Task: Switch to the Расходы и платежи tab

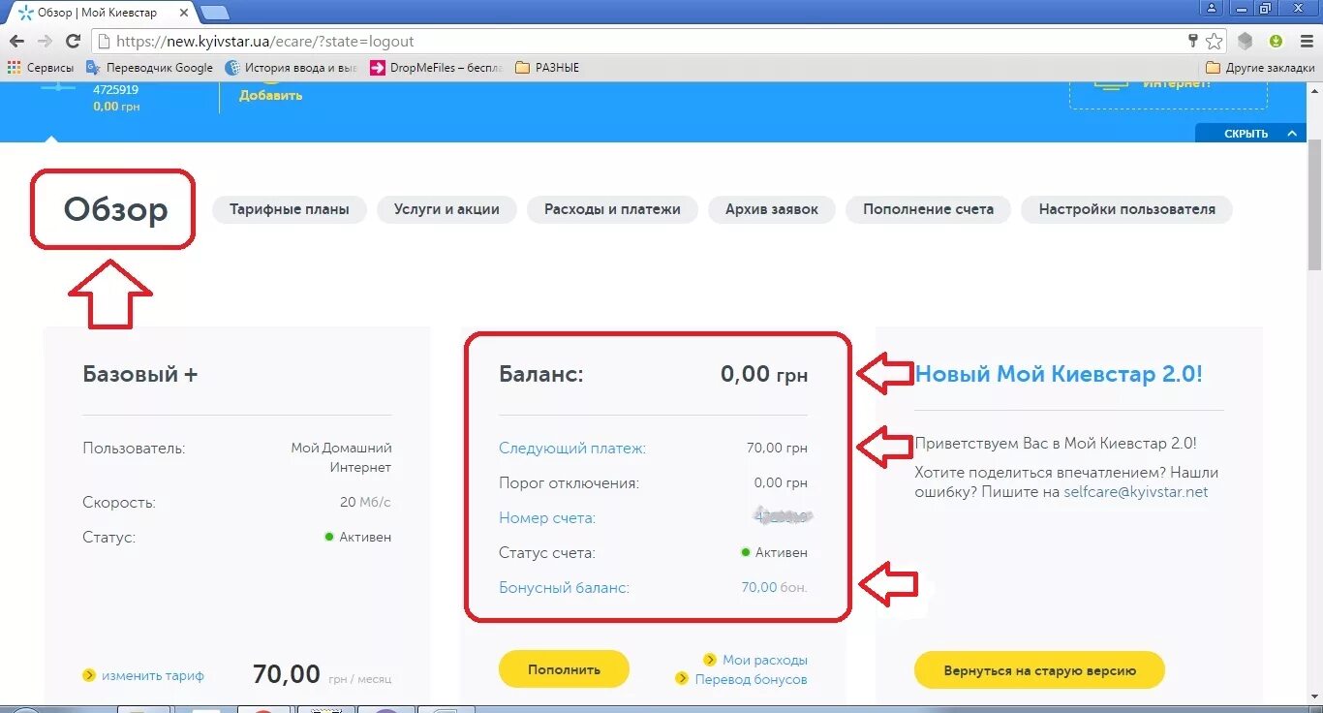Action: click(x=612, y=209)
